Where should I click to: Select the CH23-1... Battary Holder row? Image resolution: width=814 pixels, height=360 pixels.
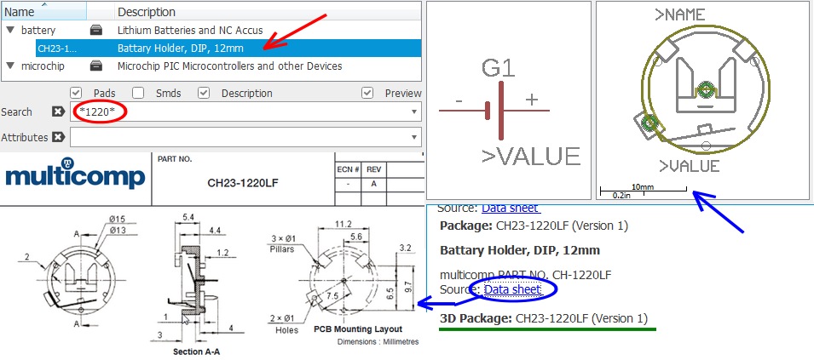(228, 49)
